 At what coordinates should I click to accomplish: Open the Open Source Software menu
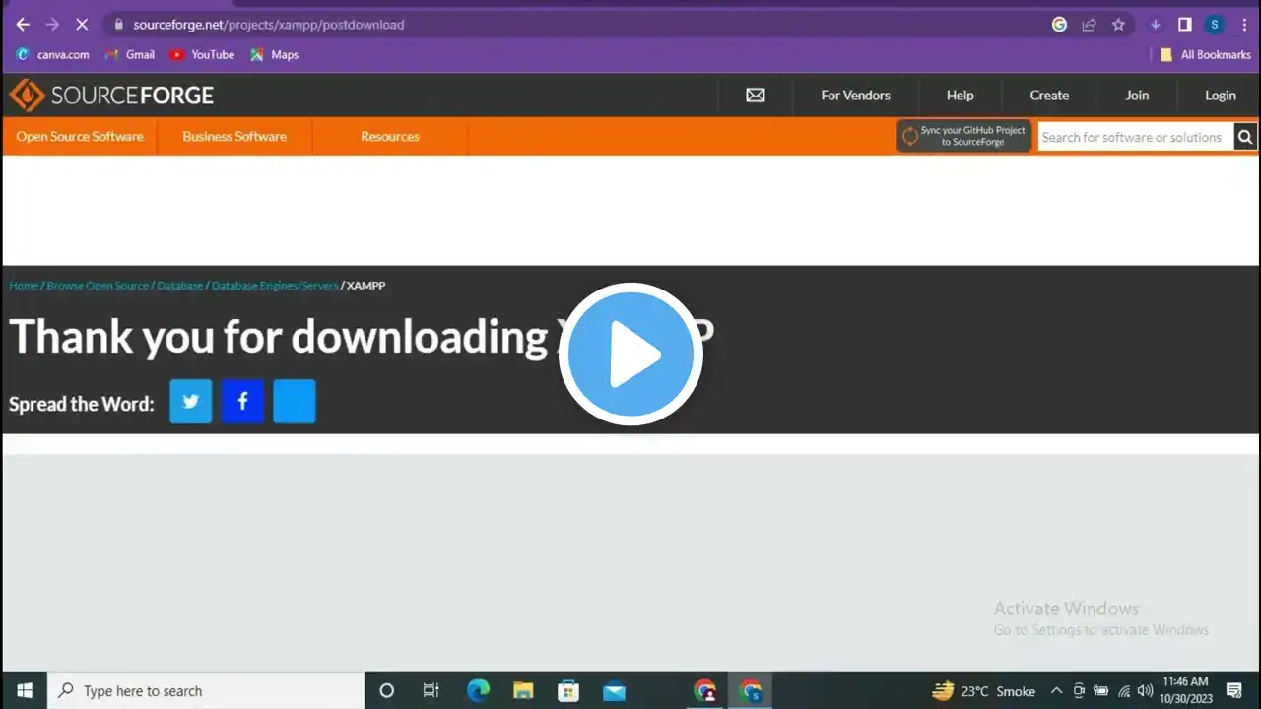80,137
